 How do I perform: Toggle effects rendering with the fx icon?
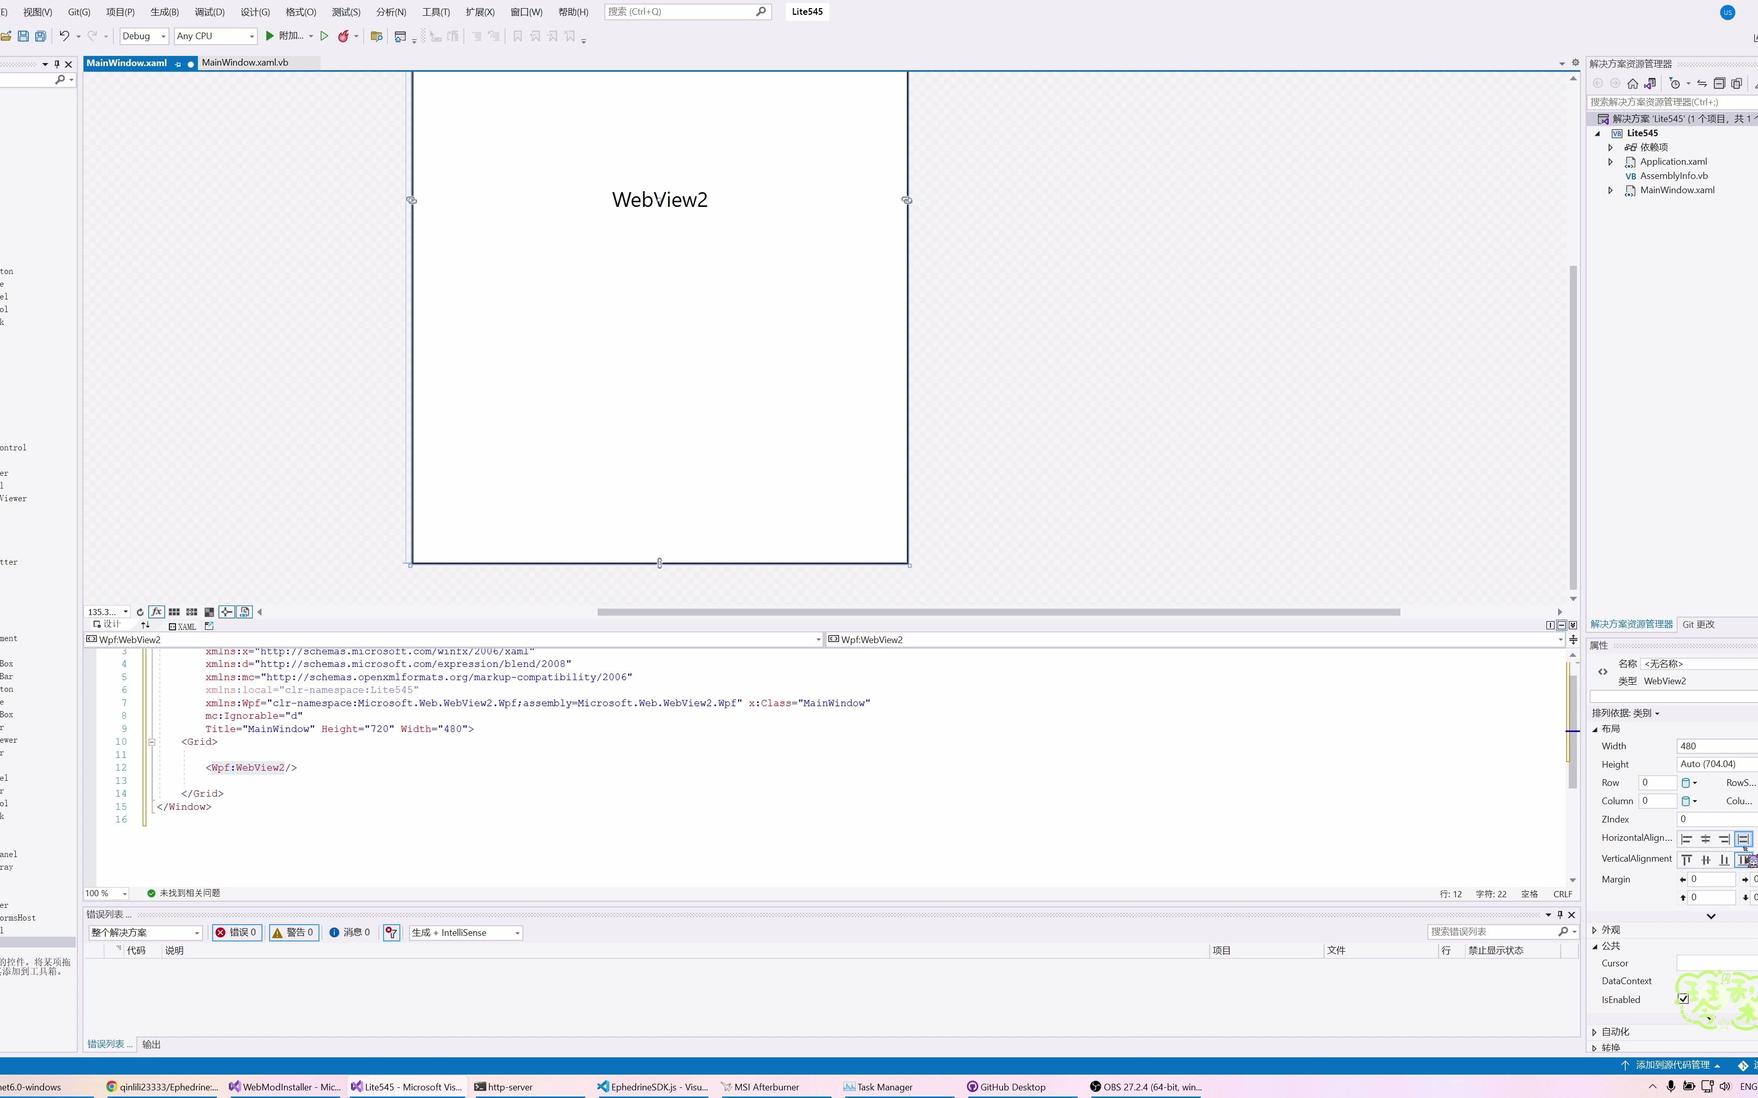156,612
